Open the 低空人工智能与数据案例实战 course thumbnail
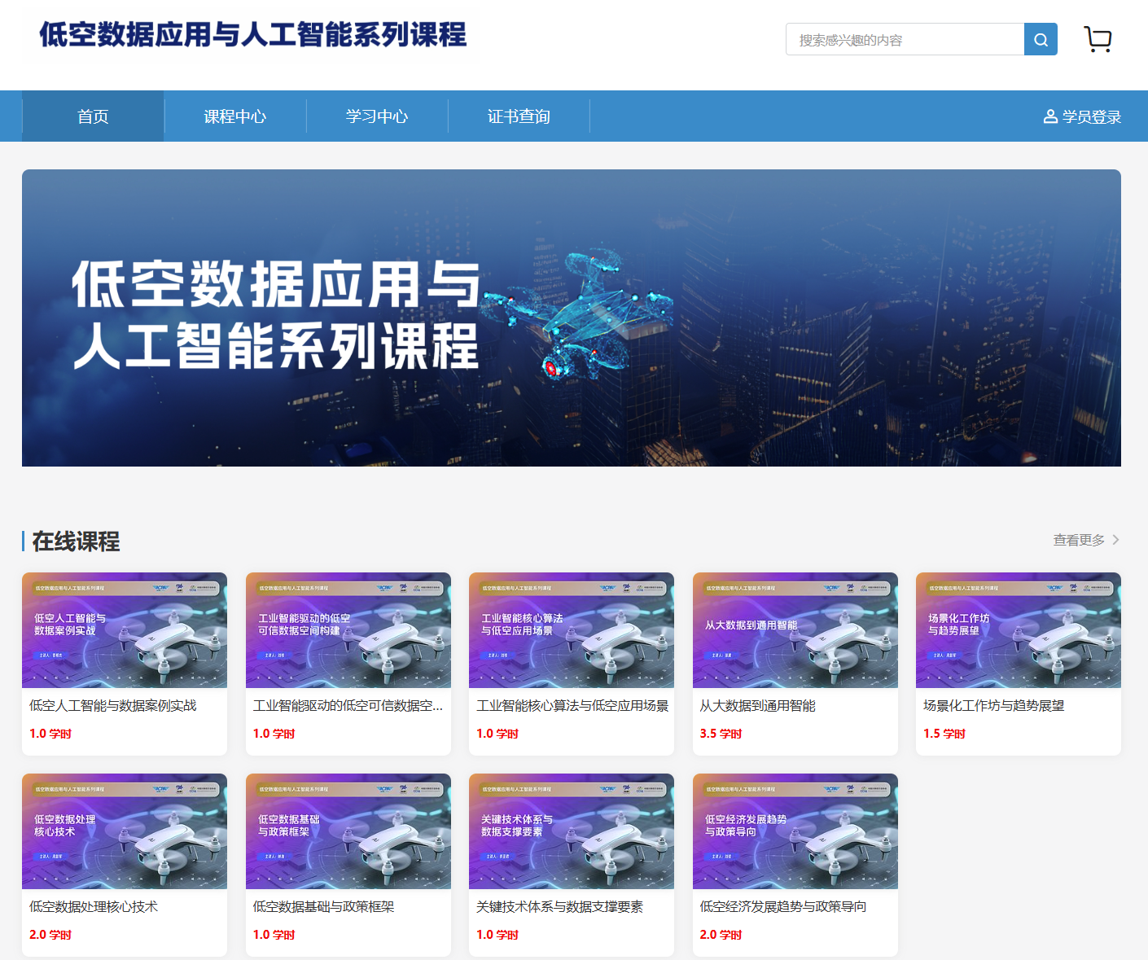Viewport: 1148px width, 960px height. [125, 630]
